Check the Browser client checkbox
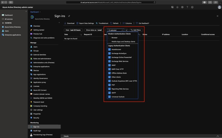Screen dimensions: 222x138 pyautogui.click(x=109, y=37)
